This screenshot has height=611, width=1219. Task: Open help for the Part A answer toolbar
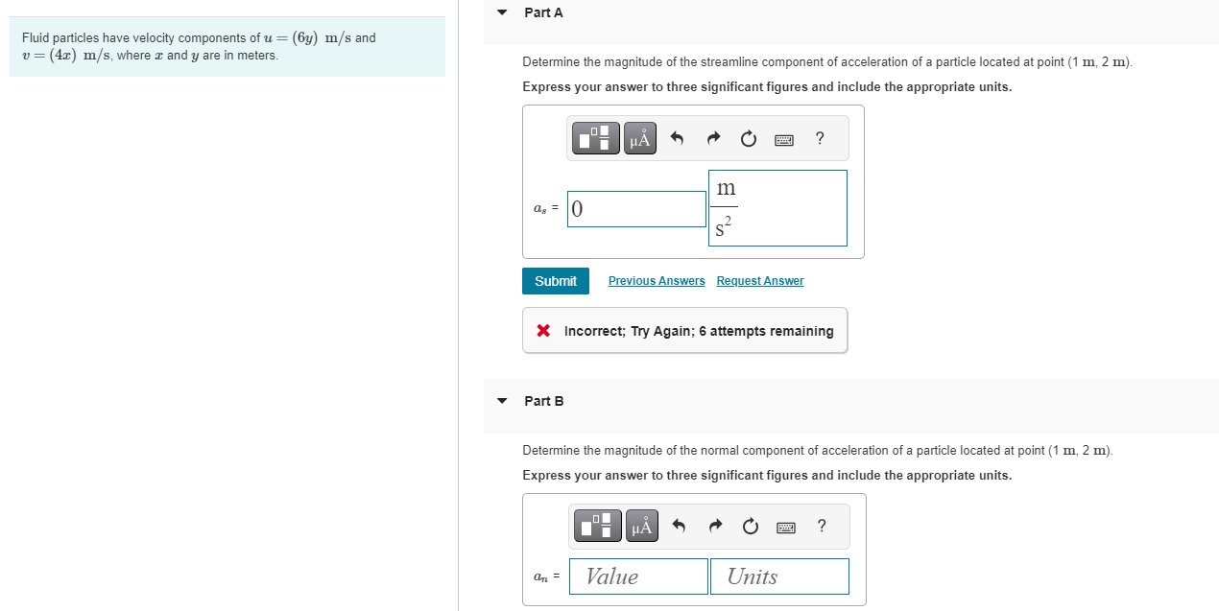click(819, 138)
